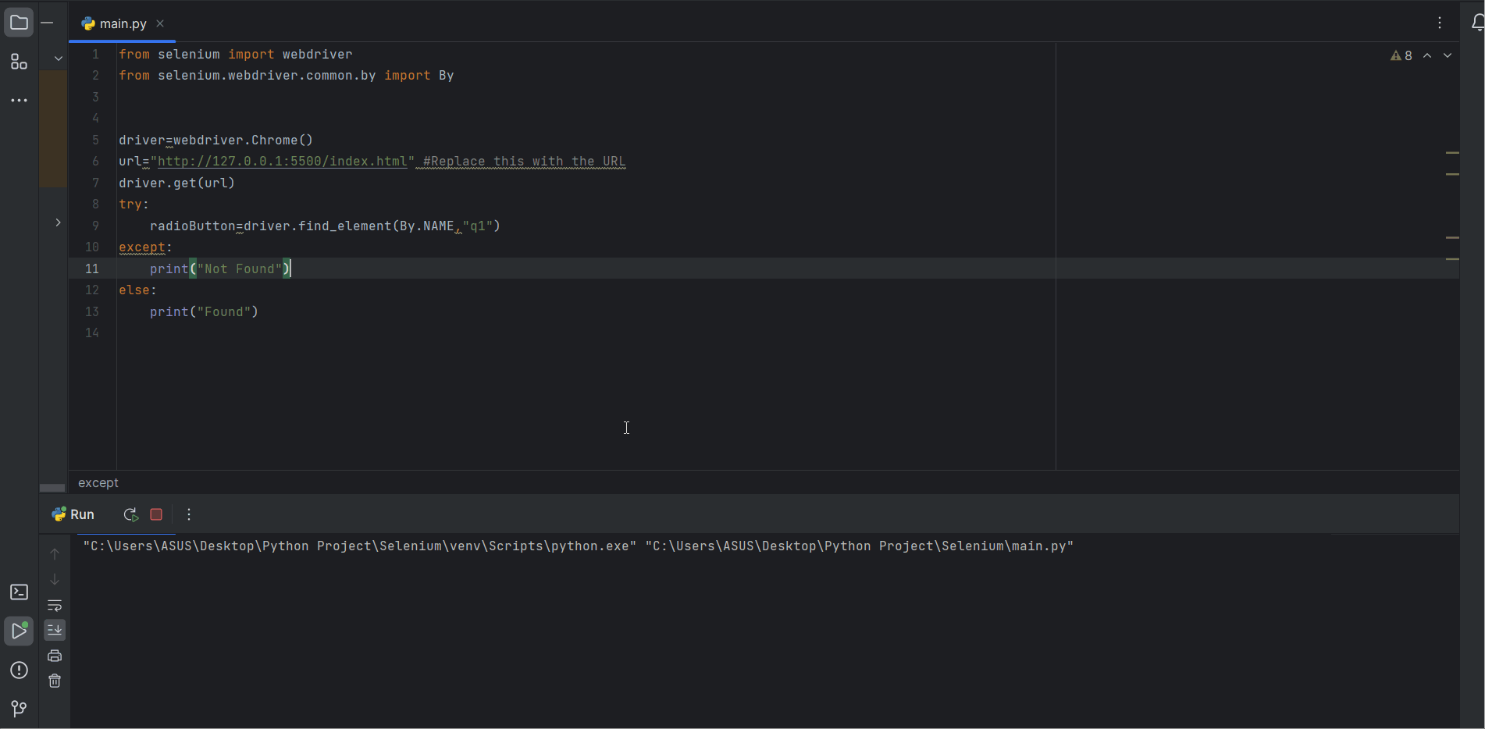Open the Terminal tool window

tap(19, 592)
